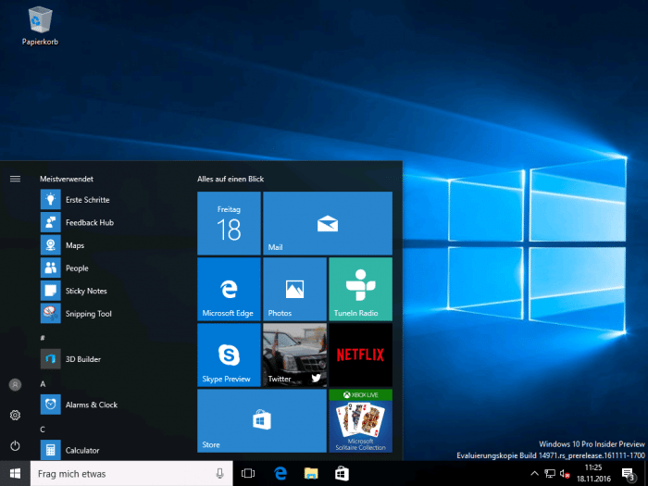Click the 'C' letter group header
This screenshot has height=486, width=648.
pyautogui.click(x=43, y=430)
